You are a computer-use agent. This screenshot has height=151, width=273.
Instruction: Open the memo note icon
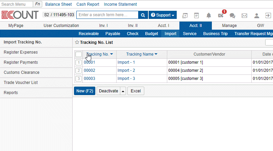pyautogui.click(x=196, y=16)
